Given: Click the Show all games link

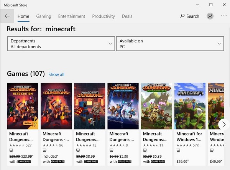Looking at the screenshot, I should [x=56, y=74].
